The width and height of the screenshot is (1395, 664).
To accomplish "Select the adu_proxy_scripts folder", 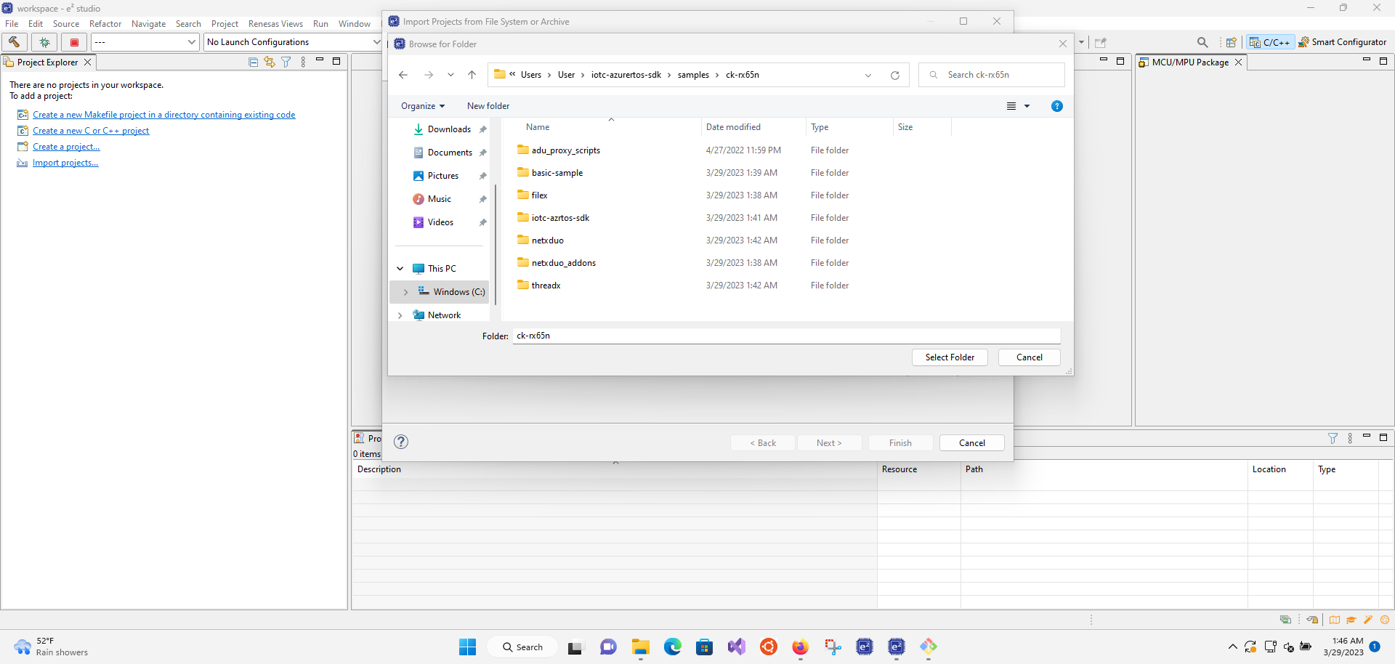I will tap(566, 150).
